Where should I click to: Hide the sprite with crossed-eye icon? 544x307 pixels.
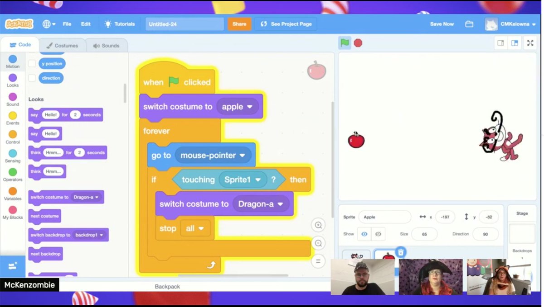point(378,234)
